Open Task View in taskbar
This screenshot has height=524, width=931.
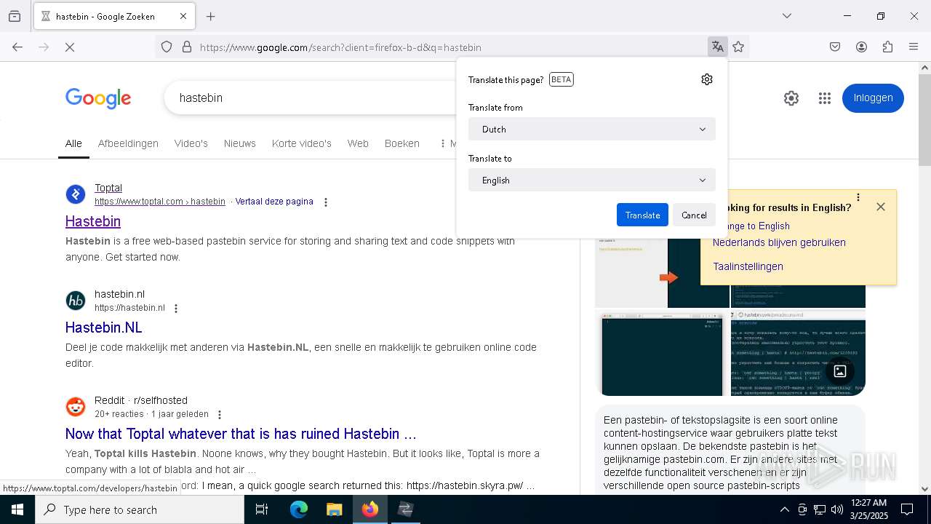(x=262, y=509)
